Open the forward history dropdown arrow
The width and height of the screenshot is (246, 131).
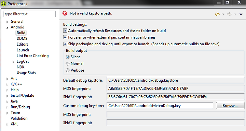pyautogui.click(x=235, y=14)
